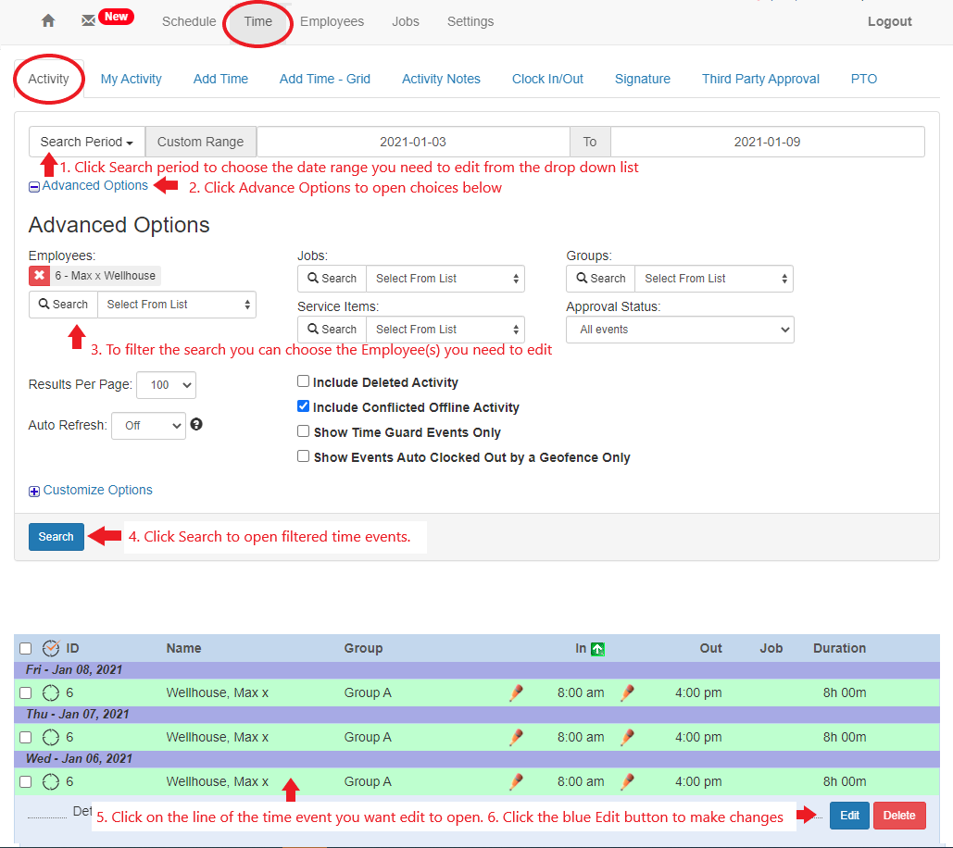Image resolution: width=953 pixels, height=848 pixels.
Task: Uncheck Include Conflicted Offline Activity
Action: click(303, 405)
